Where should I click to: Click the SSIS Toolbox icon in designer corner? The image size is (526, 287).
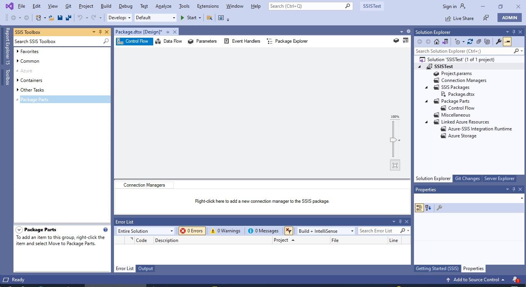click(396, 40)
